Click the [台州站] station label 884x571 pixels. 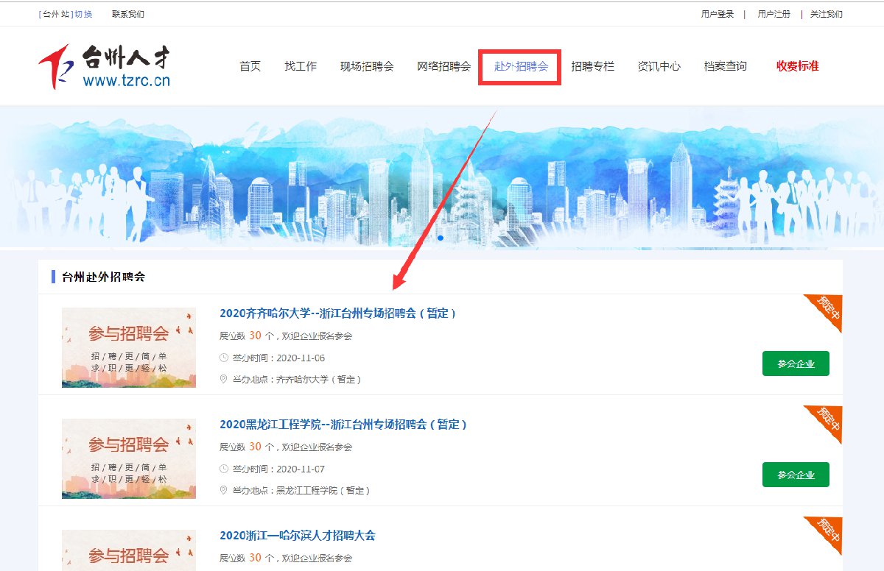(56, 14)
